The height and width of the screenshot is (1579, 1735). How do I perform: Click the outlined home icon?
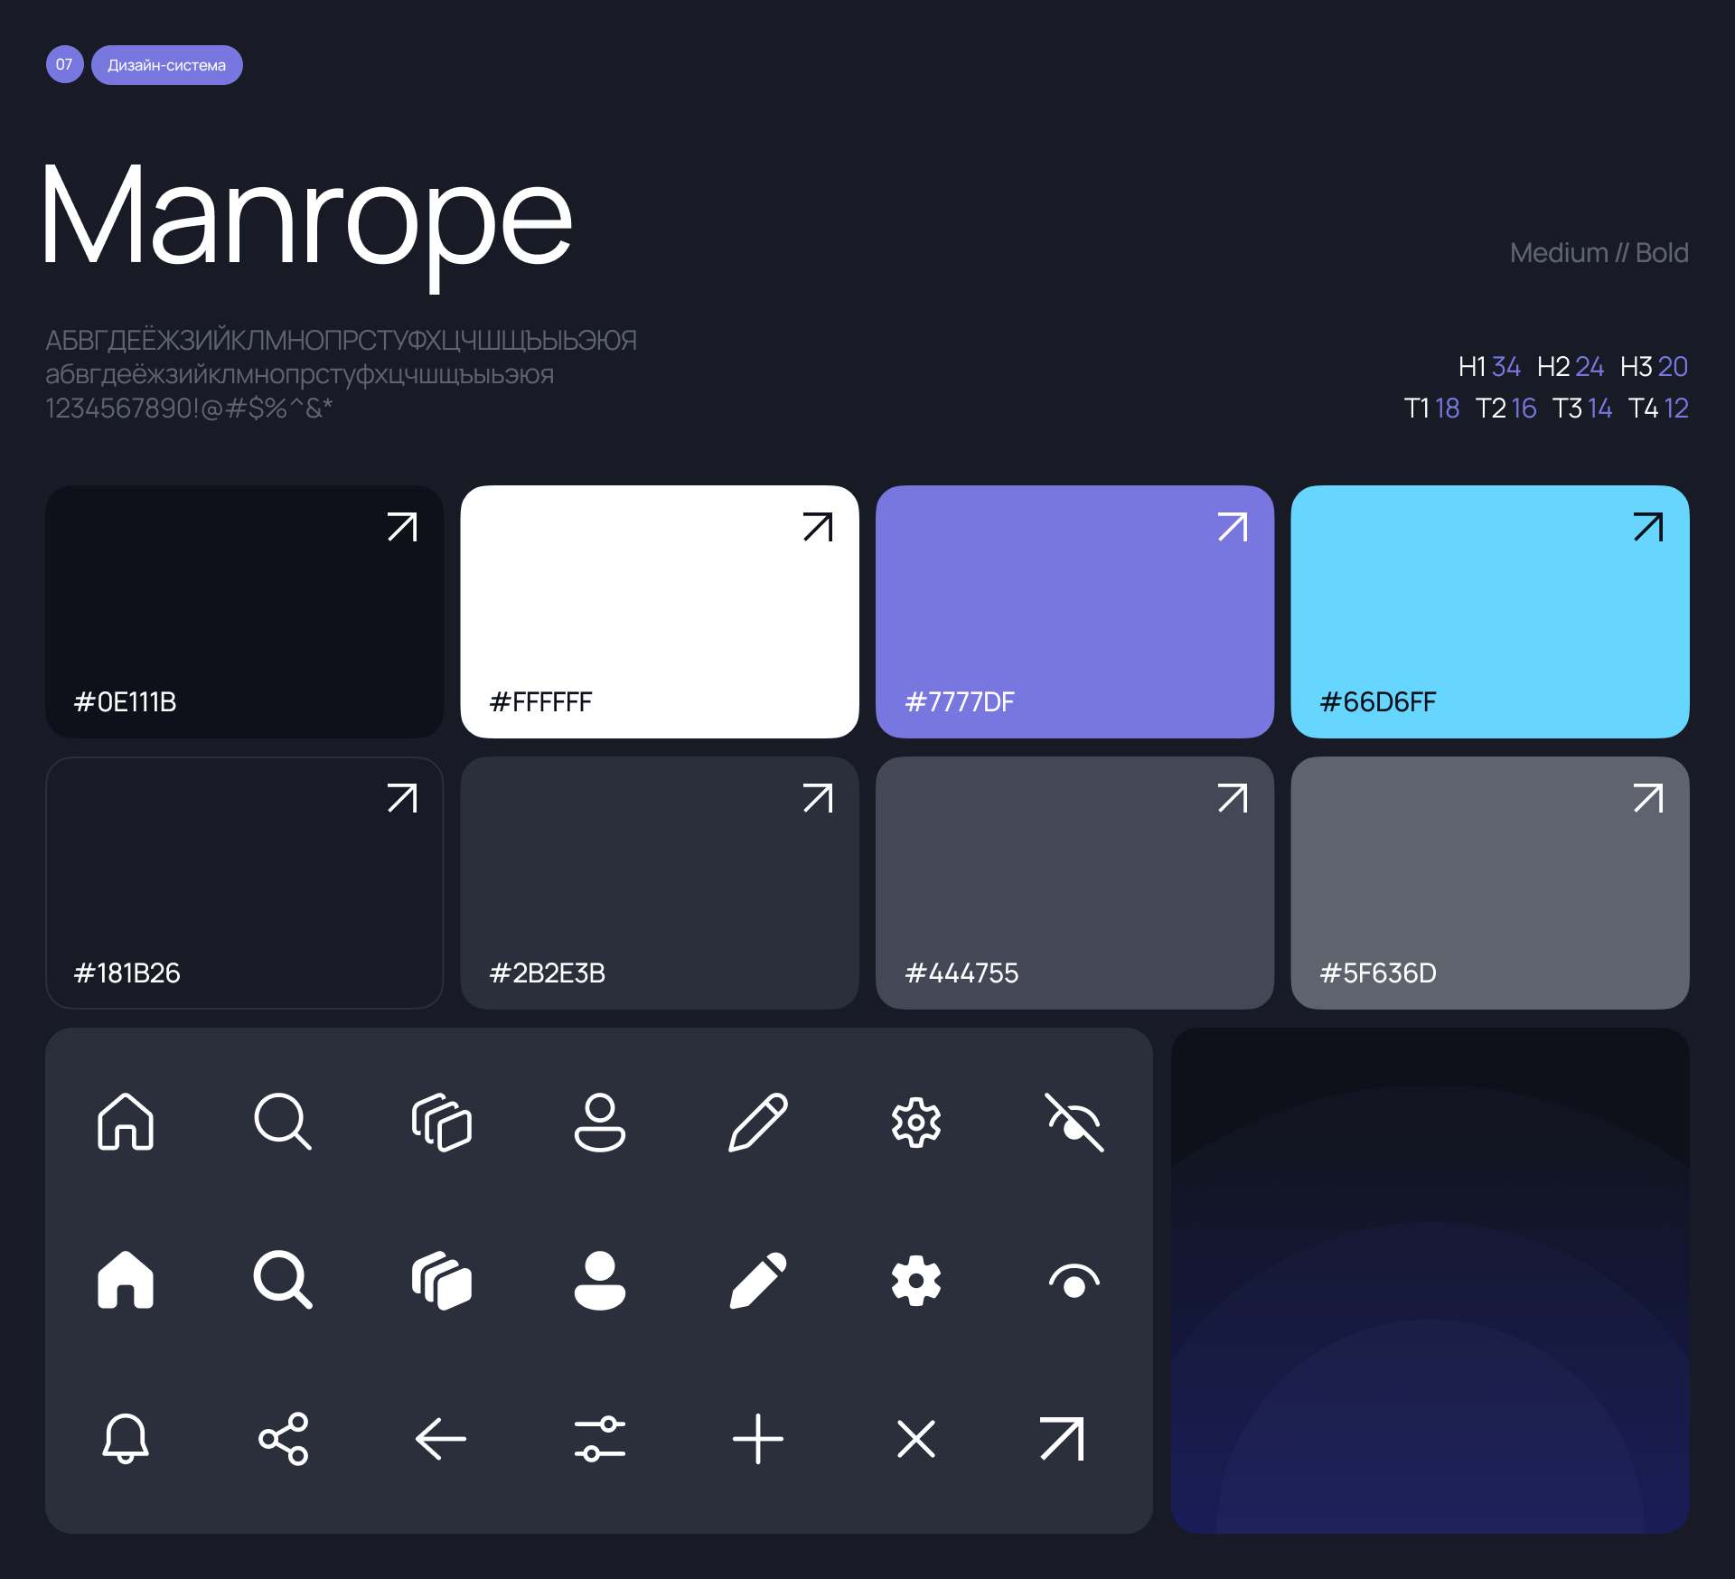pyautogui.click(x=126, y=1122)
